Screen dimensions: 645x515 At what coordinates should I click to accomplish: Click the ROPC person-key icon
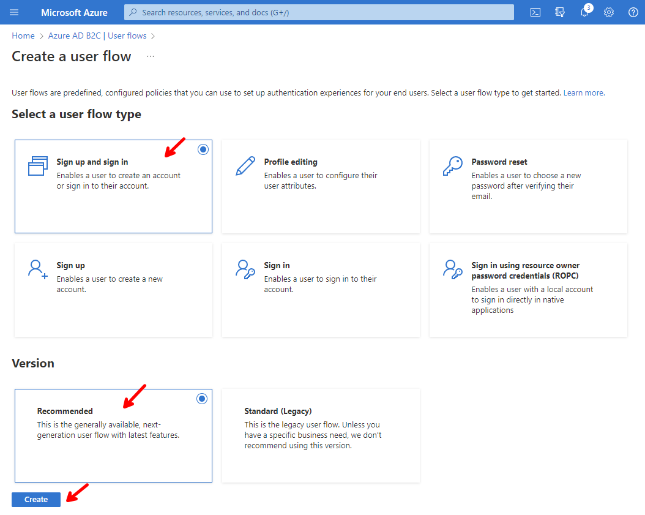click(x=452, y=269)
